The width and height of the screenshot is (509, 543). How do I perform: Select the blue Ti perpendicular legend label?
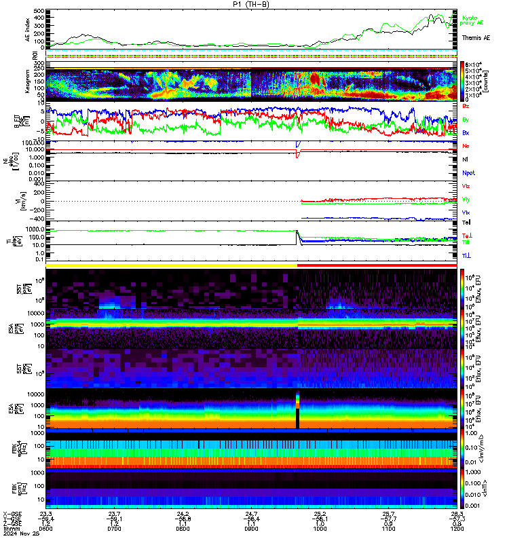click(x=466, y=256)
